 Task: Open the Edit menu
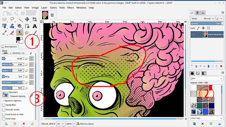(11, 8)
